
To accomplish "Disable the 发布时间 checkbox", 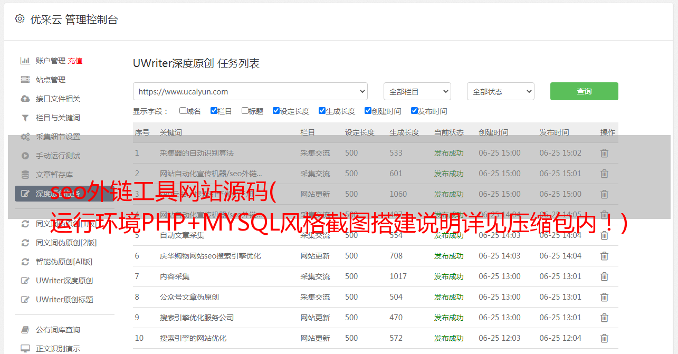I will [414, 111].
